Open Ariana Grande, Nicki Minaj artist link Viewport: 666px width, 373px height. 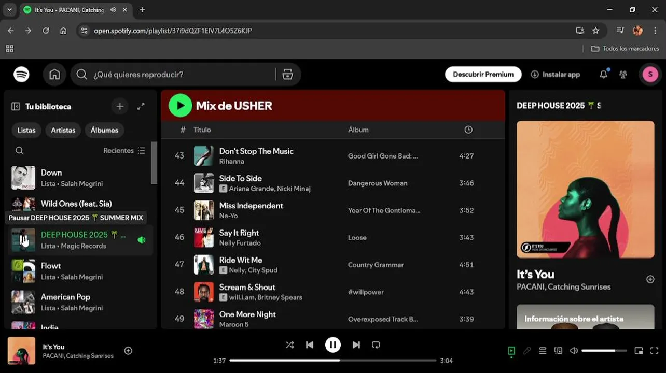(270, 189)
